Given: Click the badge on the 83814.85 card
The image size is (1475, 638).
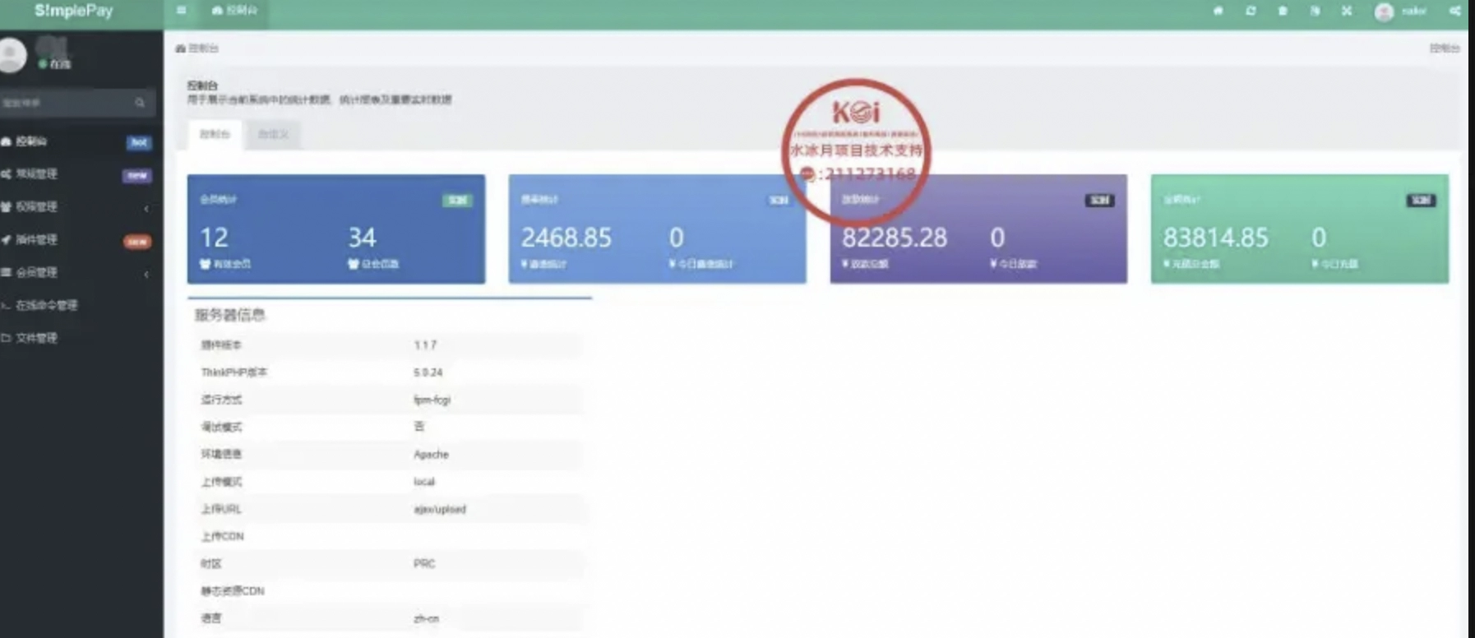Looking at the screenshot, I should [1421, 201].
